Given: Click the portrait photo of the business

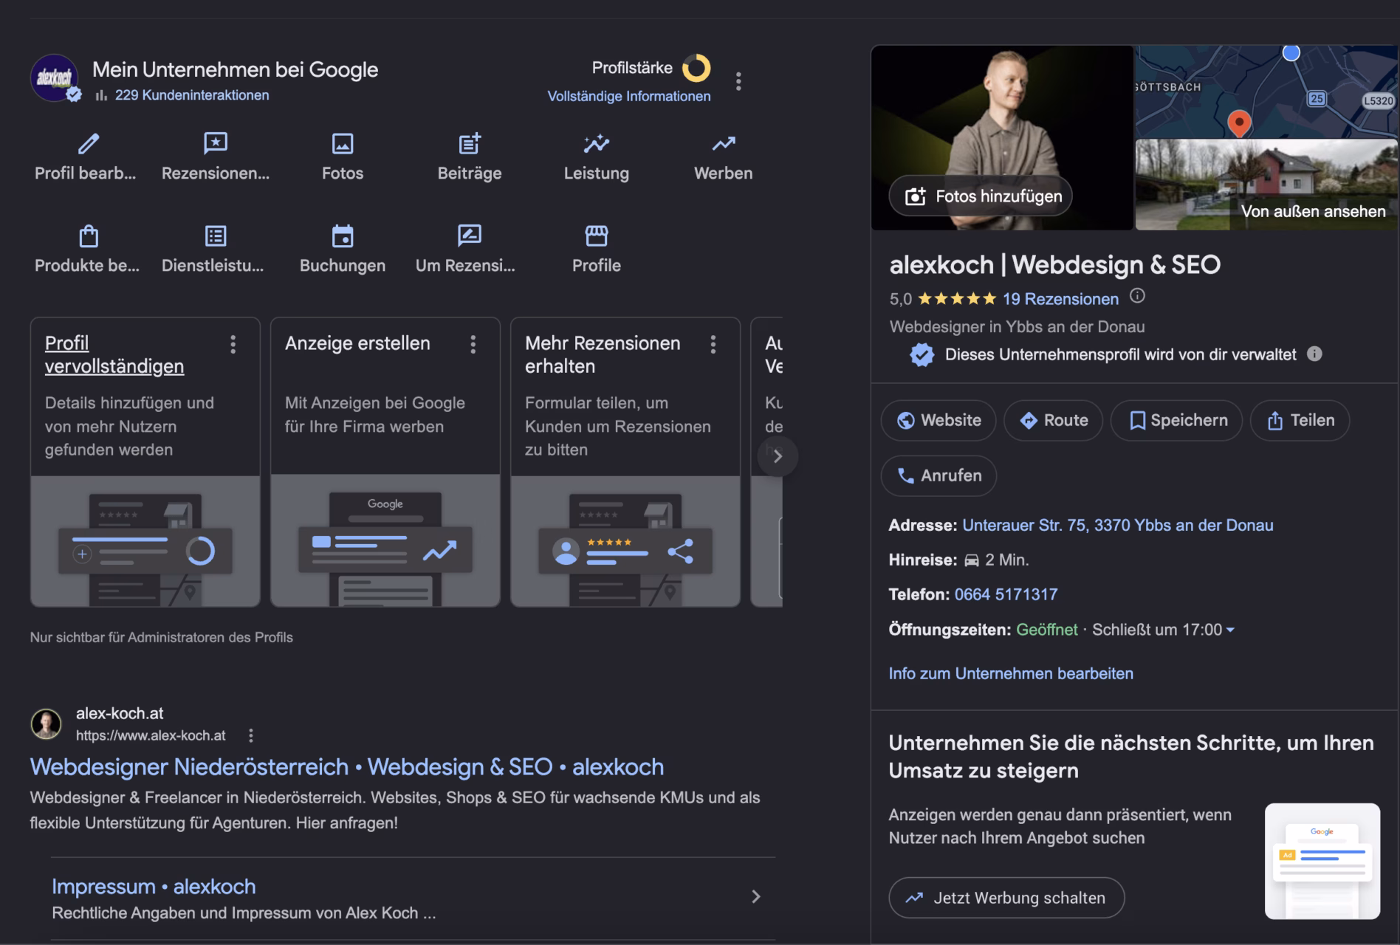Looking at the screenshot, I should tap(1002, 138).
